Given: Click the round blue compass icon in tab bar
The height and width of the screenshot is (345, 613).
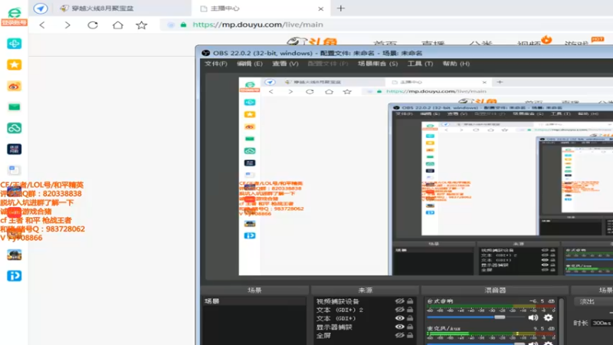Looking at the screenshot, I should point(41,8).
